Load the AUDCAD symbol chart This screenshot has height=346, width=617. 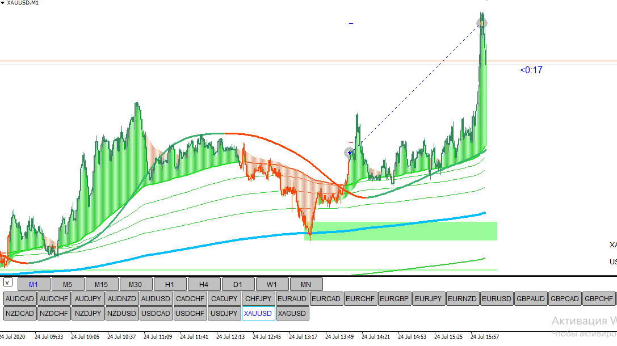20,299
